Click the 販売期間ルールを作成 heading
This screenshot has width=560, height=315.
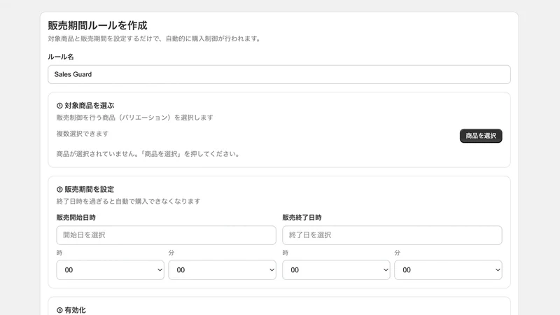(x=97, y=25)
